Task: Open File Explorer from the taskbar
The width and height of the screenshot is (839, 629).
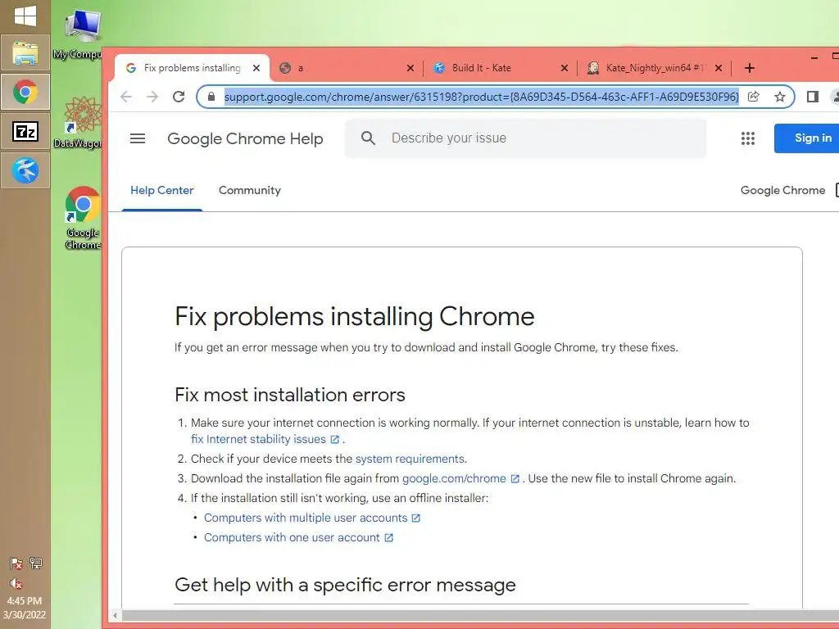Action: pos(25,53)
